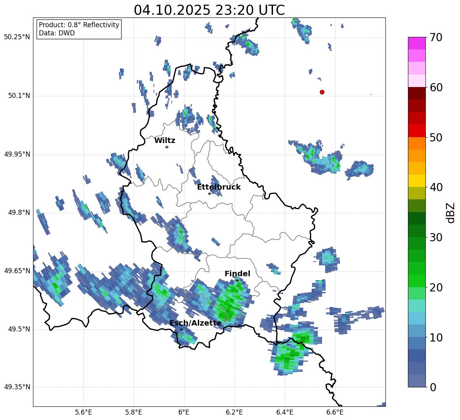The image size is (460, 420).
Task: Click the cross marker under Findel
Action: coord(237,280)
